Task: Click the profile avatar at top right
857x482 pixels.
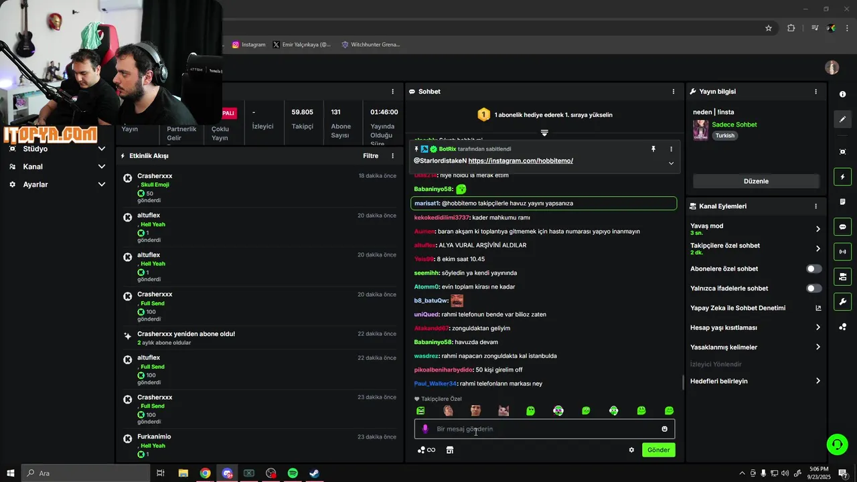Action: [x=832, y=68]
